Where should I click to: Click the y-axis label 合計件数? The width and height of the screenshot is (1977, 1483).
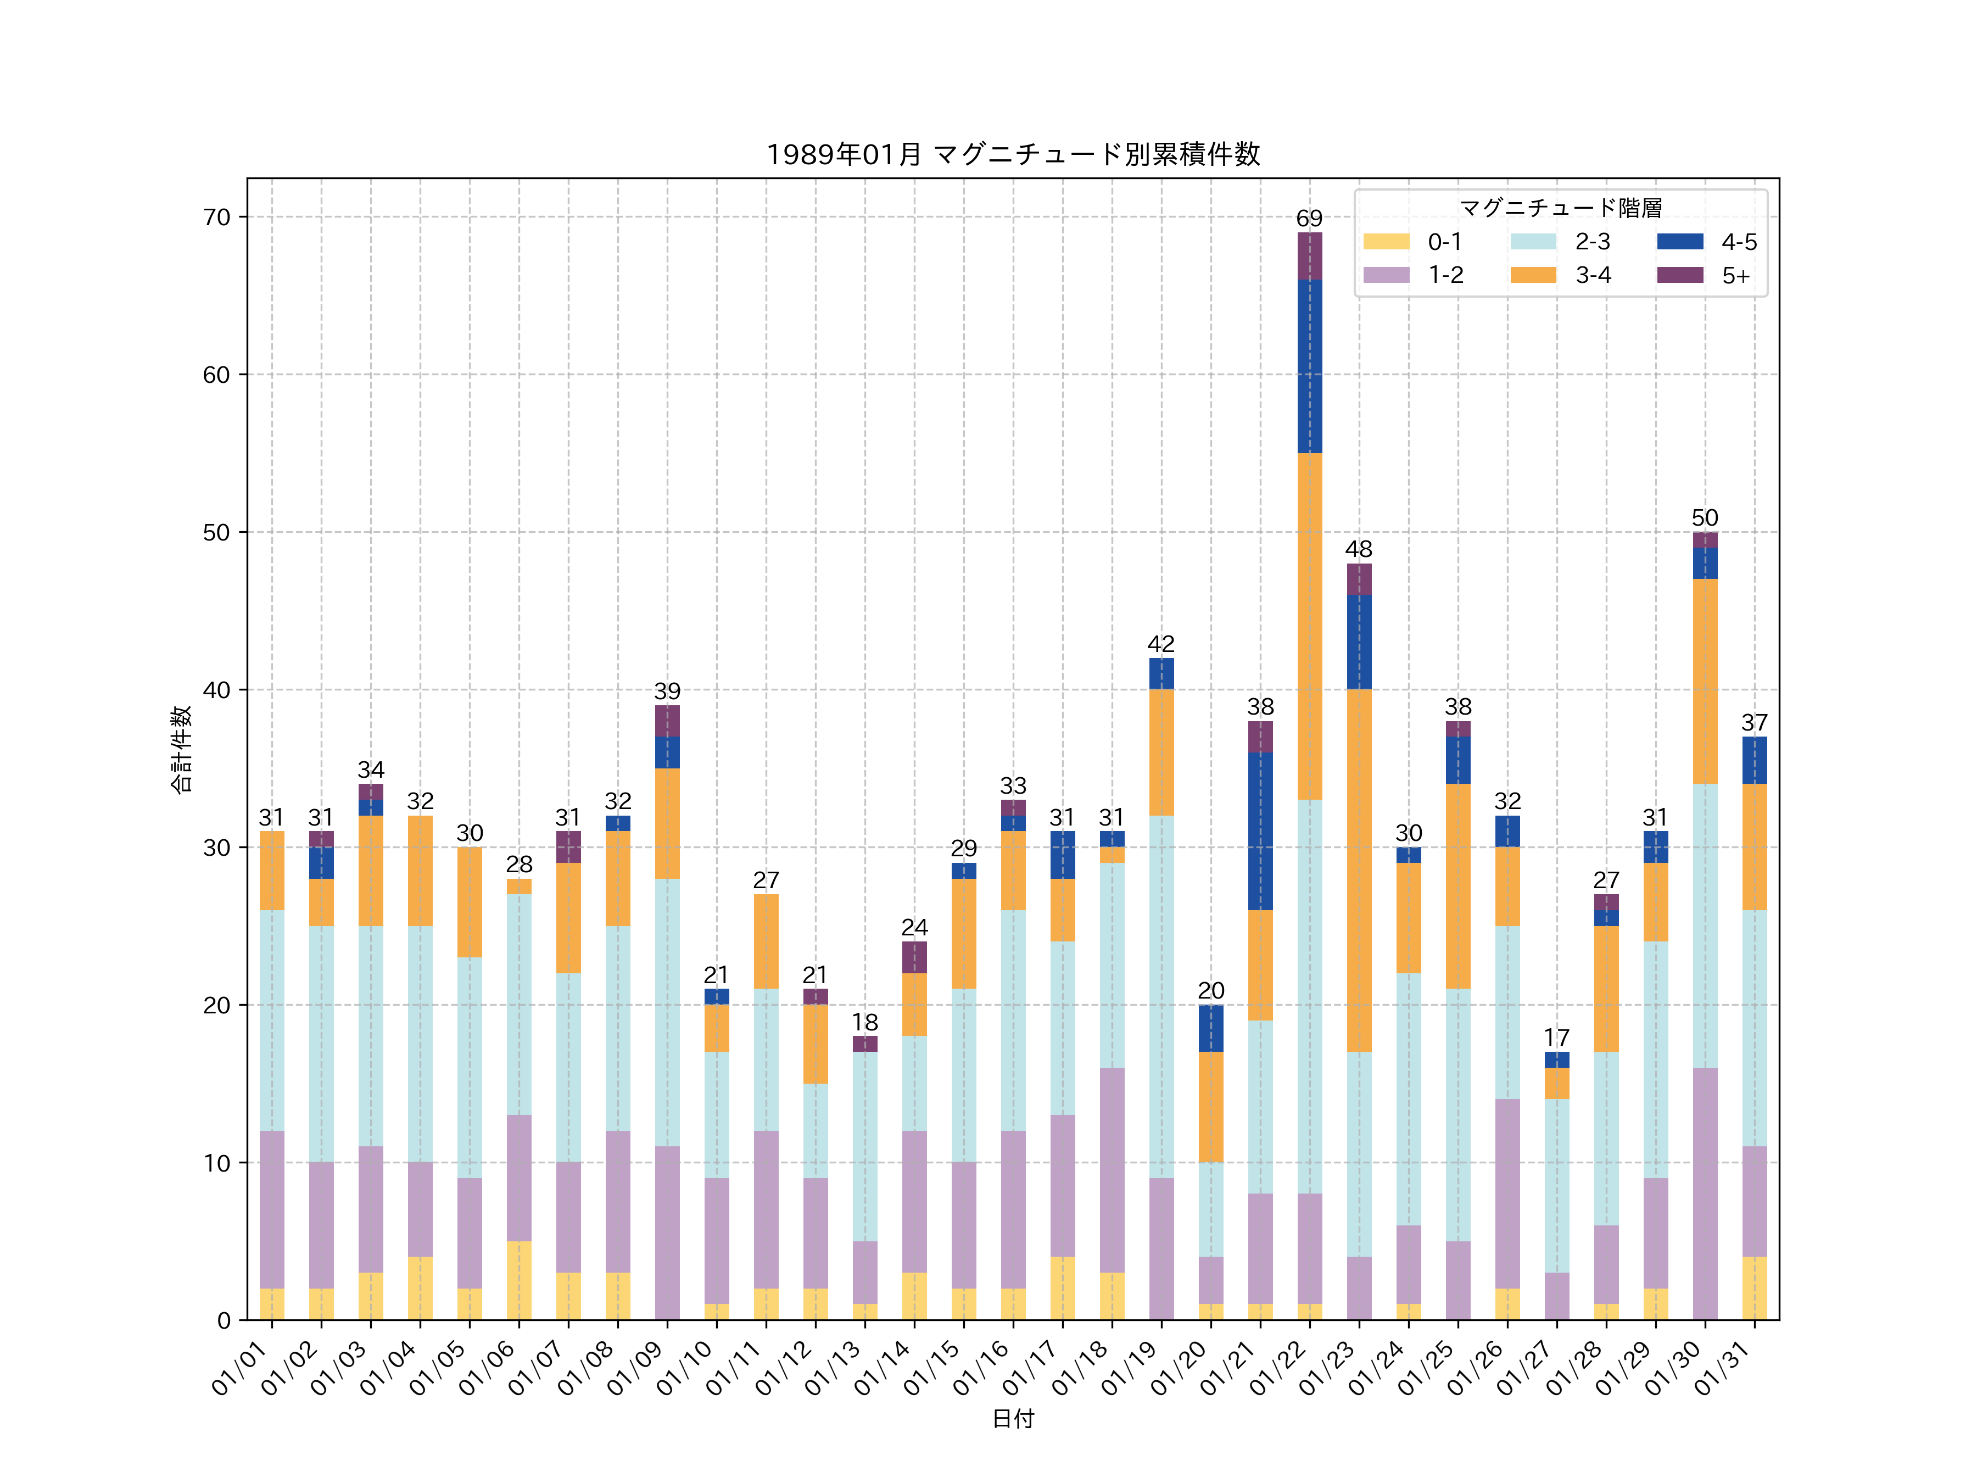coord(181,749)
